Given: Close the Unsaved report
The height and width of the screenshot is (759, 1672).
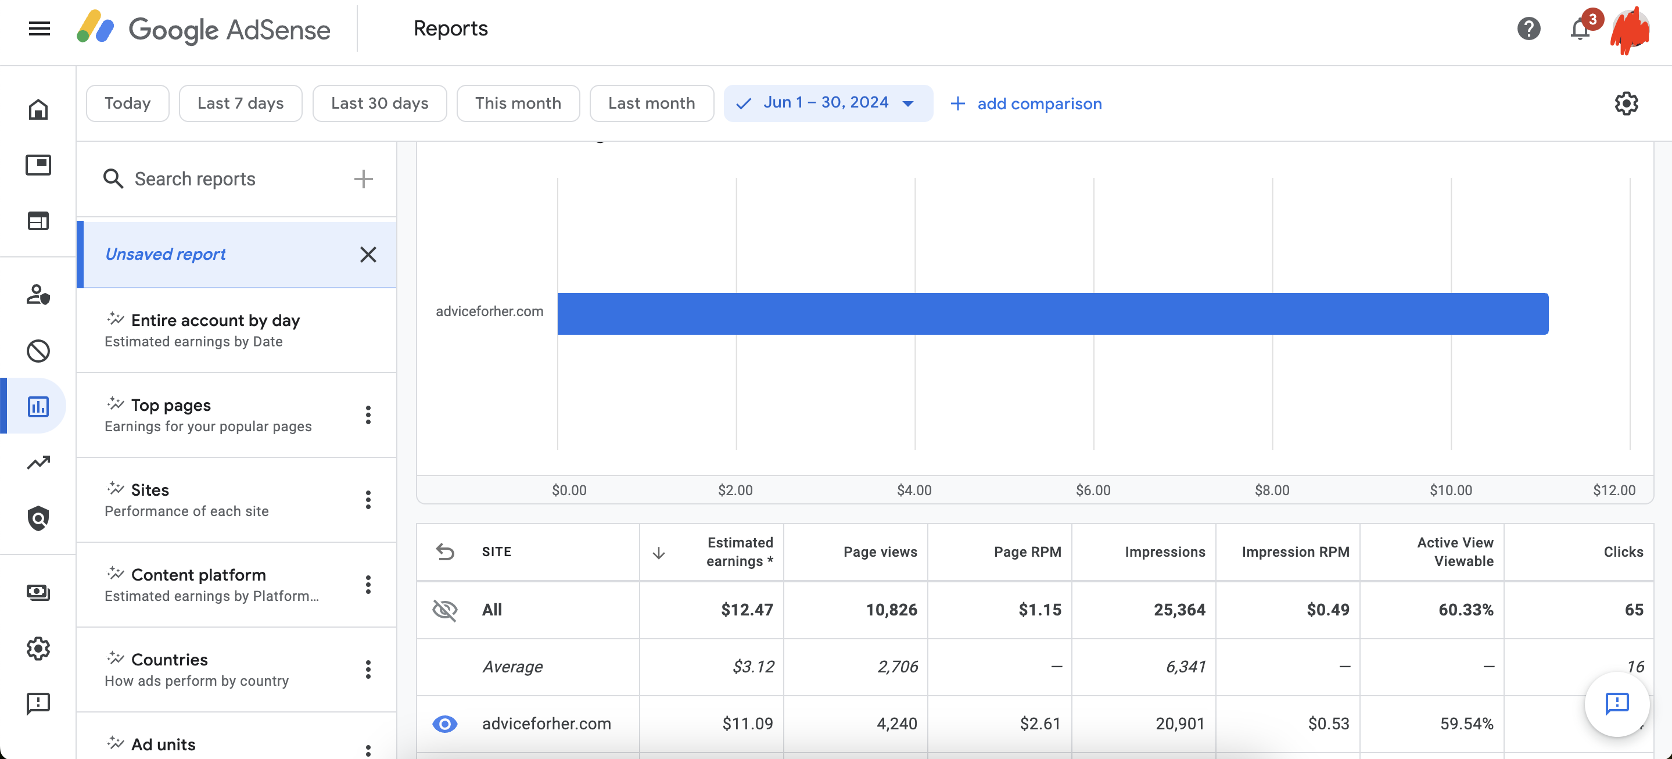Looking at the screenshot, I should pos(368,255).
